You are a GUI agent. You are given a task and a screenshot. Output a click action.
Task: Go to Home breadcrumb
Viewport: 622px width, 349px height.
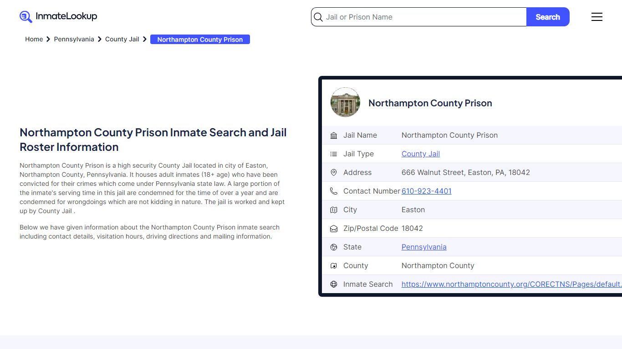point(34,40)
